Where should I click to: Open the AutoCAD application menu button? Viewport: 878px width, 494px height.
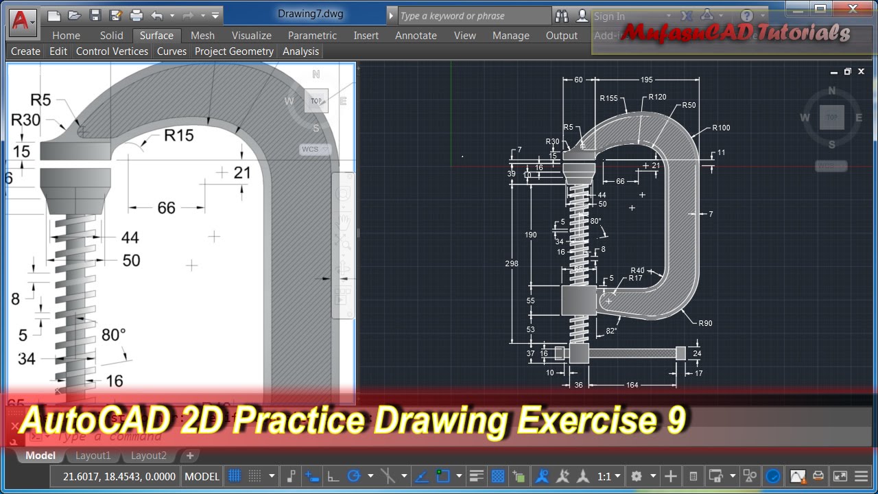[x=23, y=22]
